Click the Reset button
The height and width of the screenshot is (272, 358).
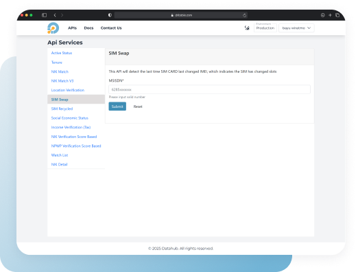click(138, 106)
